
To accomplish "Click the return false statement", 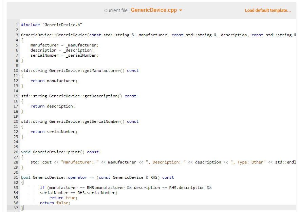I will click(55, 203).
